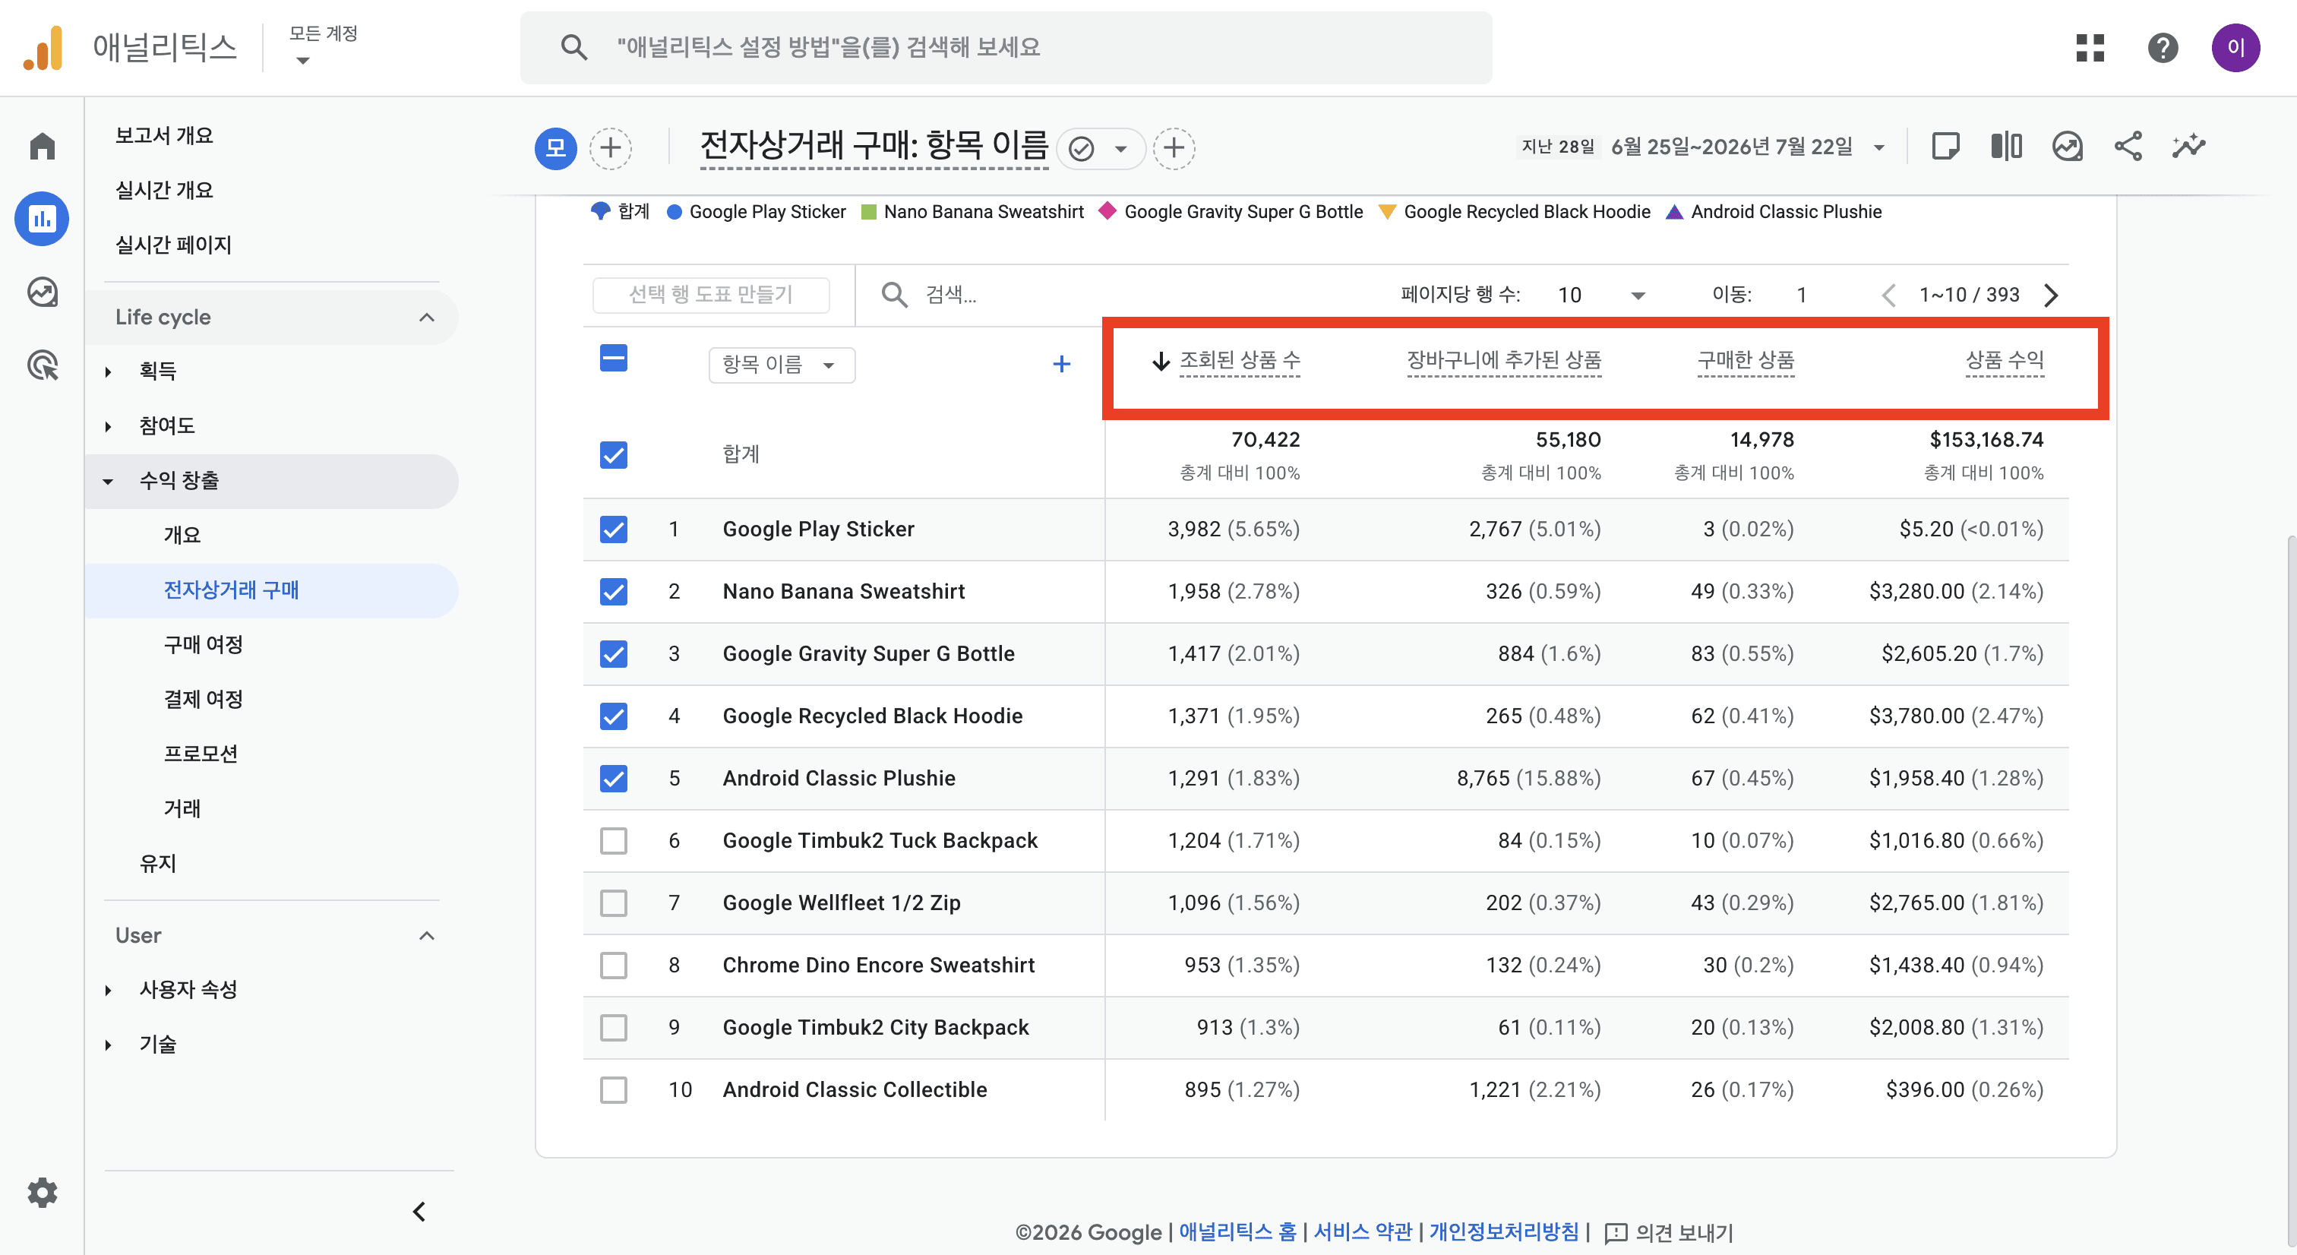Click the Analytics logo icon
The image size is (2297, 1255).
[x=43, y=47]
